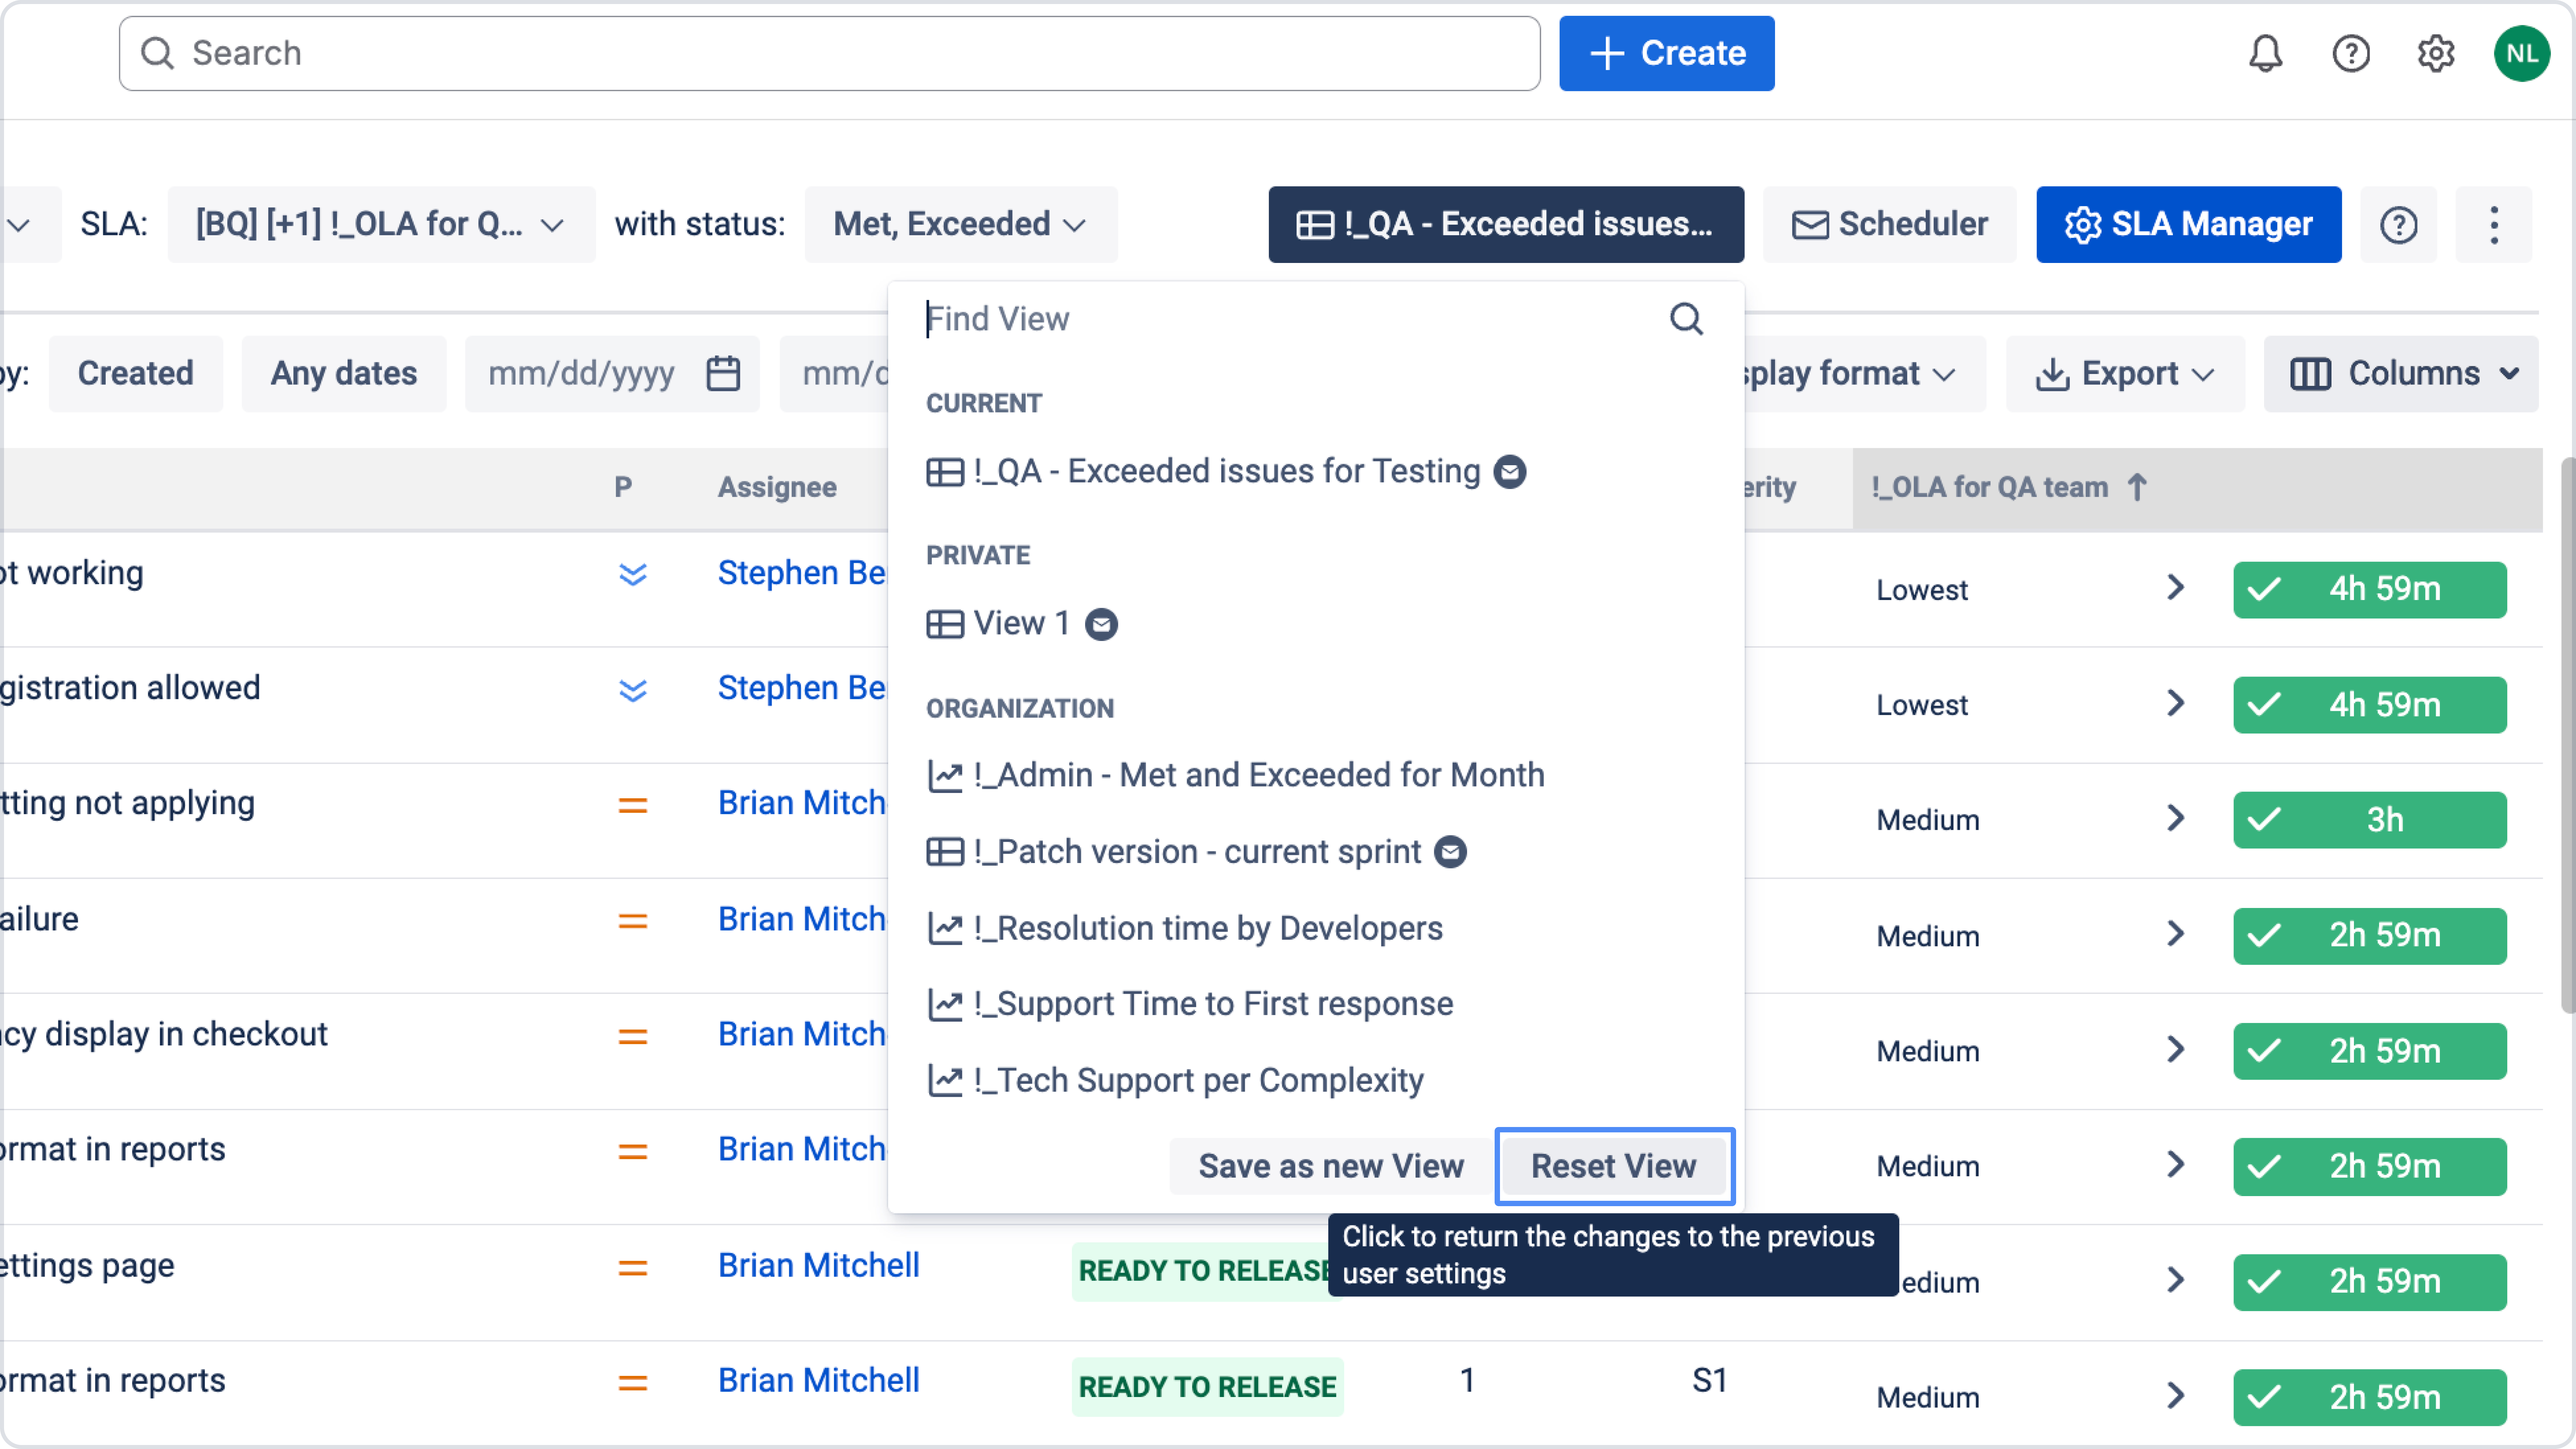Click the sort arrow on the OLA for QA team column
This screenshot has width=2576, height=1449.
click(2137, 487)
